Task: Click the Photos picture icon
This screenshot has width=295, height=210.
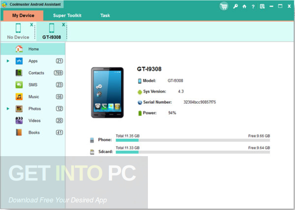Action: [19, 109]
